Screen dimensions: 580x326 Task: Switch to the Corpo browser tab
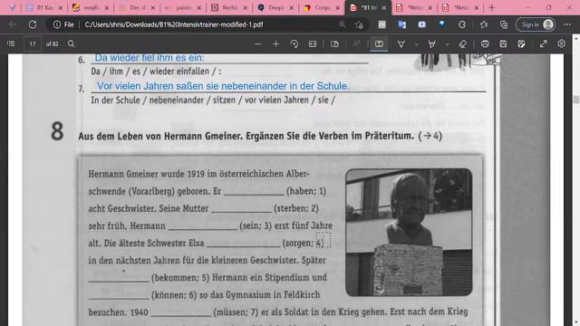(322, 7)
